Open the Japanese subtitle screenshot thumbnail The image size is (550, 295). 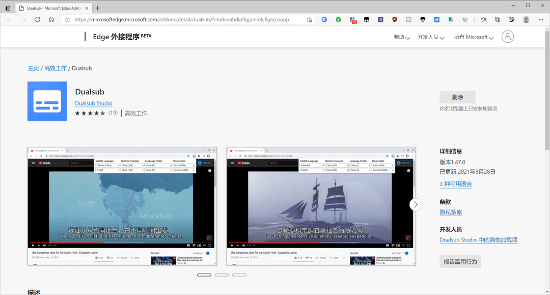point(321,206)
